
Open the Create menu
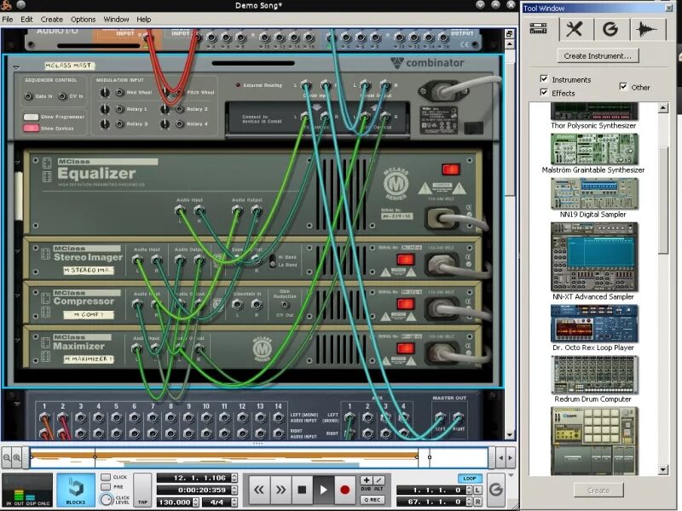click(52, 19)
